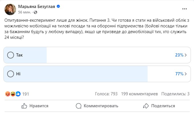This screenshot has height=113, width=194.
Task: Click the laughing reaction emoji icon
Action: pyautogui.click(x=13, y=94)
